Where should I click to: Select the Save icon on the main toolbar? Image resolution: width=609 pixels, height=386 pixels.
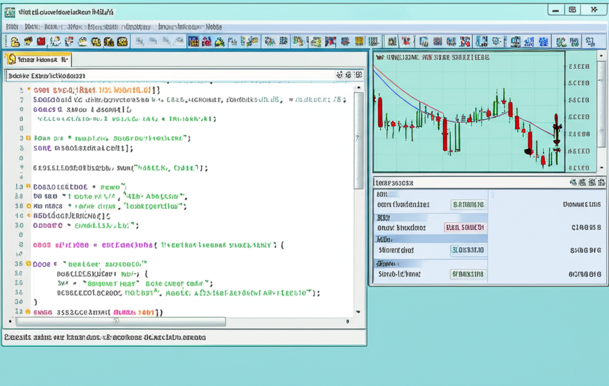click(42, 40)
